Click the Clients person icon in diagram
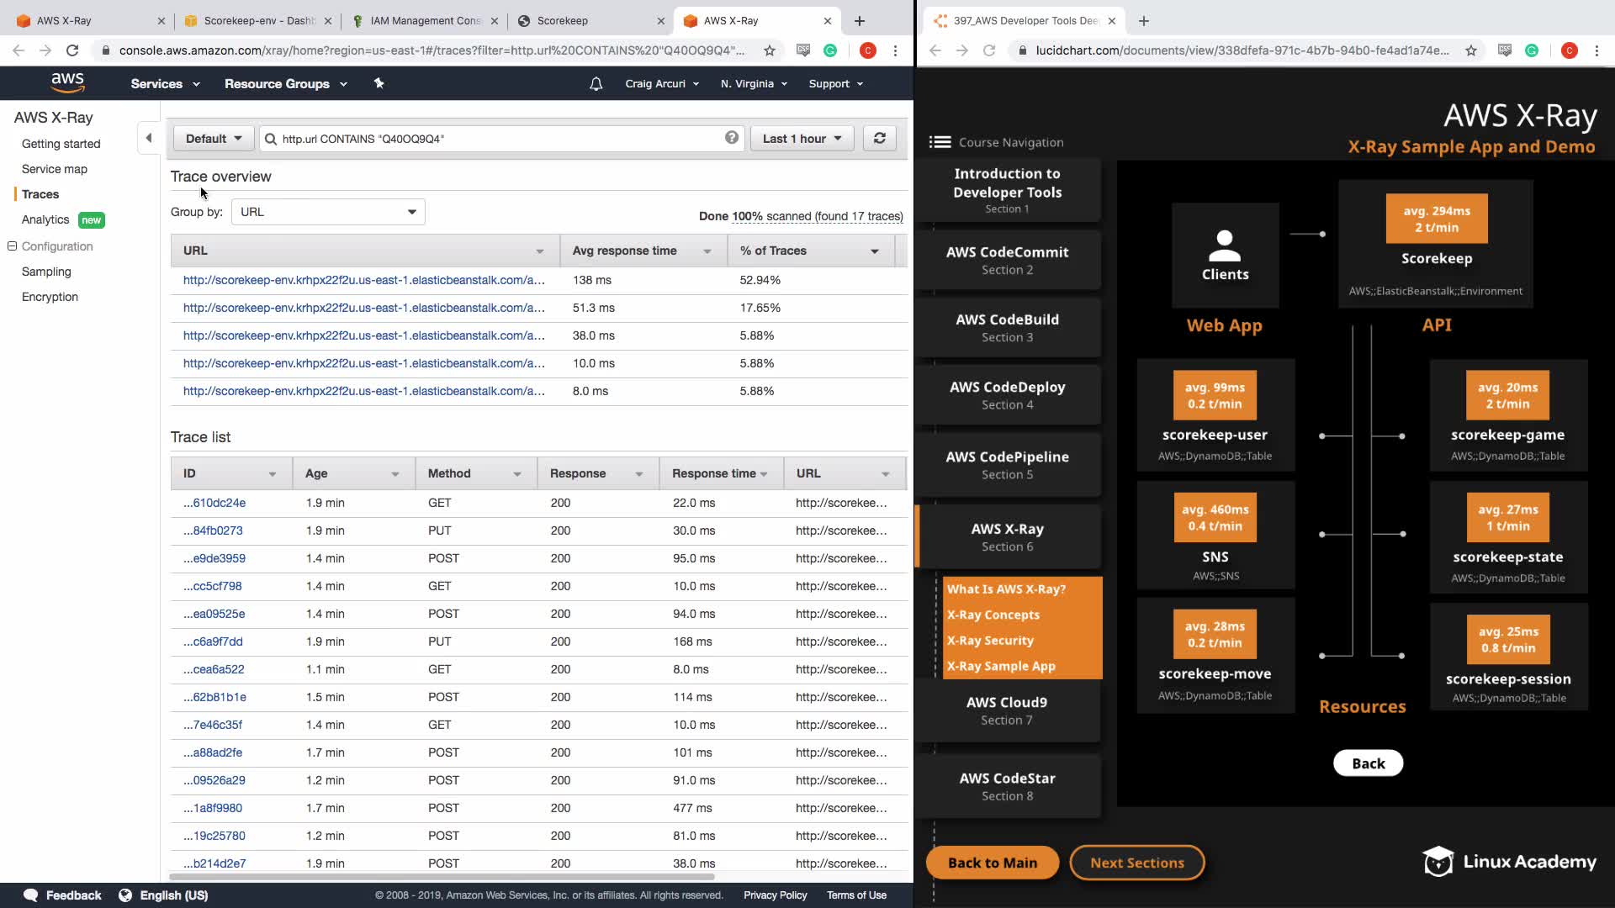Image resolution: width=1615 pixels, height=908 pixels. (x=1225, y=246)
